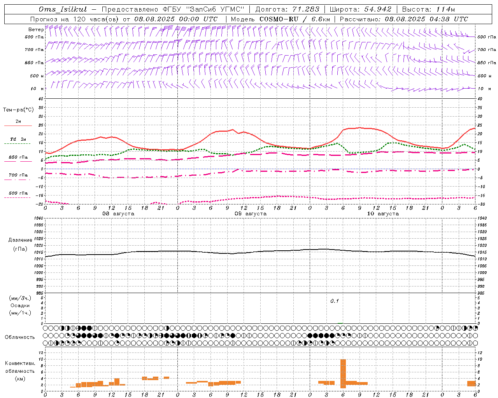Click the 0.1 precipitation amount value
The height and width of the screenshot is (398, 498).
[x=335, y=301]
